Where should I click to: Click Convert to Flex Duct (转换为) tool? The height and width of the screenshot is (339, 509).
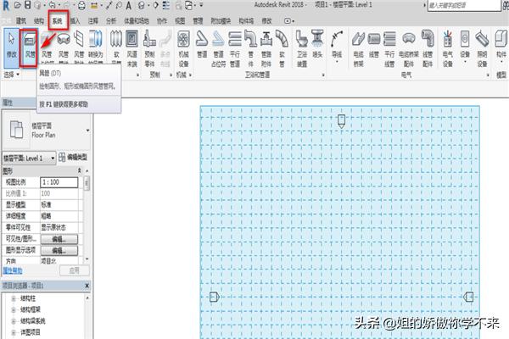click(x=95, y=46)
